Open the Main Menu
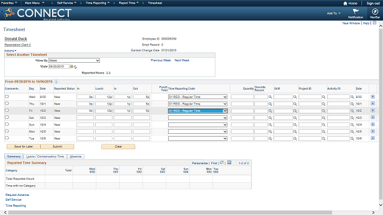383x215 pixels. (x=35, y=3)
